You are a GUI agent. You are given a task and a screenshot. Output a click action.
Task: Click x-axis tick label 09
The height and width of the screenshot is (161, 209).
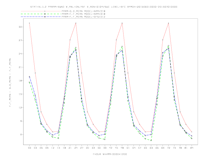click(47, 148)
